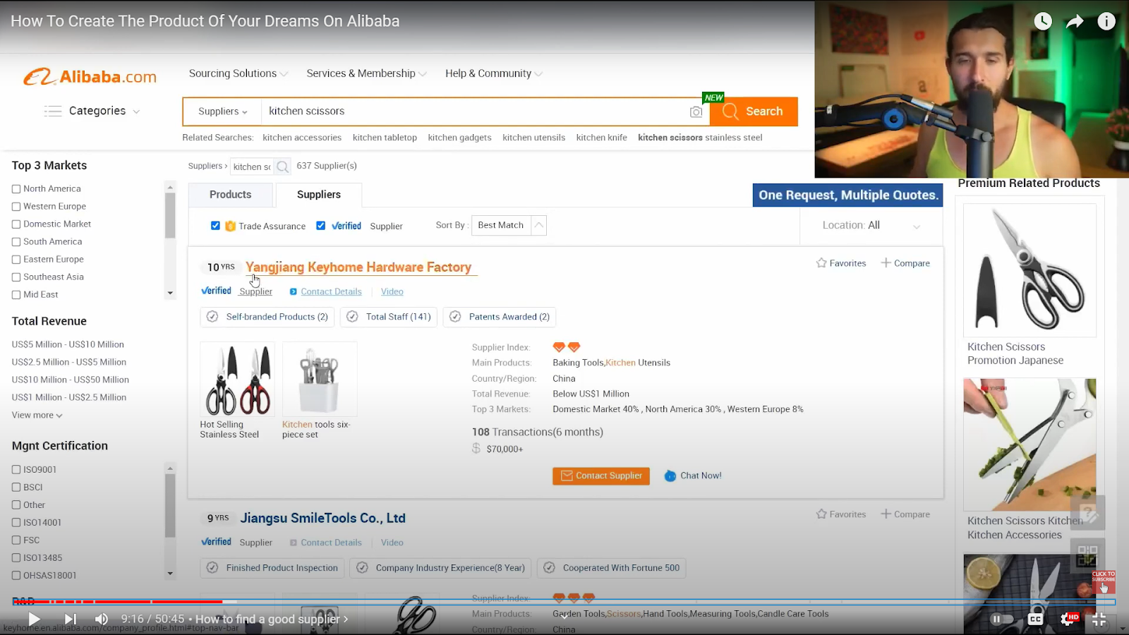Screen dimensions: 1129x635
Task: Open Yangjiang Keyhome Contact Details link
Action: tap(331, 291)
